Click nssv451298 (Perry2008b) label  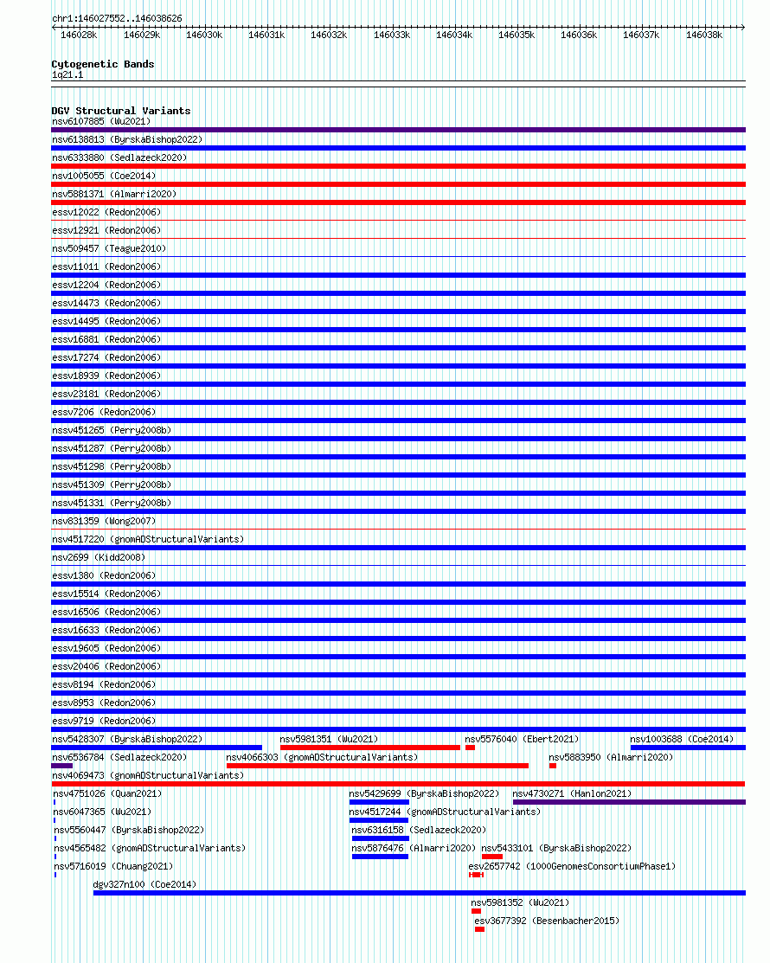pyautogui.click(x=112, y=466)
